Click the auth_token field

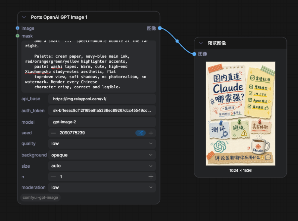pyautogui.click(x=102, y=111)
